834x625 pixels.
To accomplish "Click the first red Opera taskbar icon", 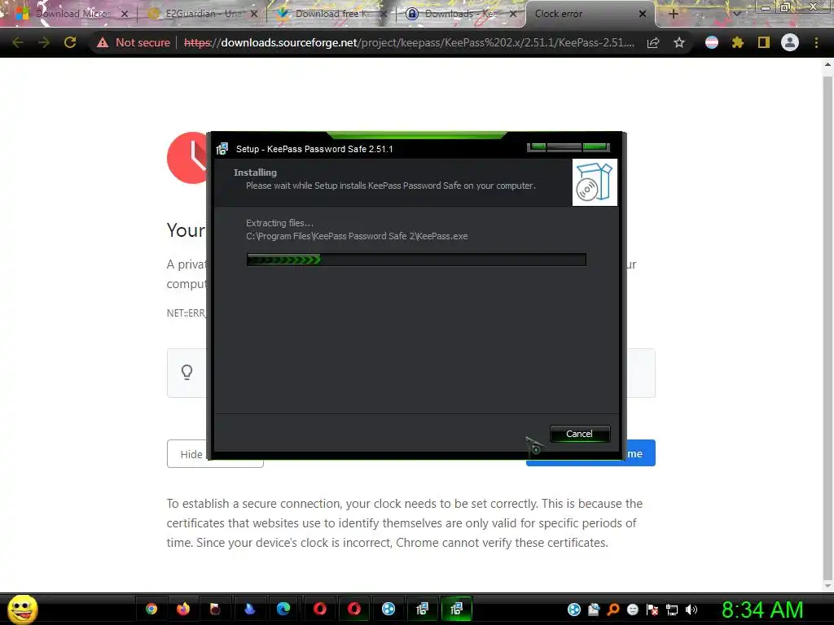I will coord(319,609).
